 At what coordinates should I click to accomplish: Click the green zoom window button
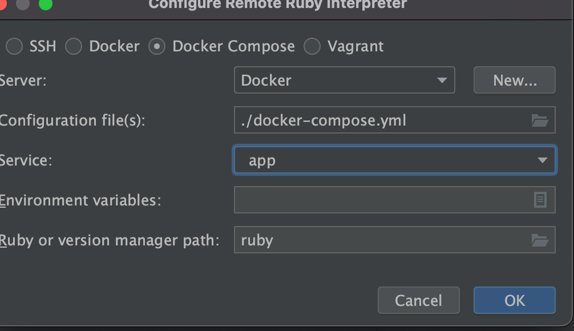[45, 4]
